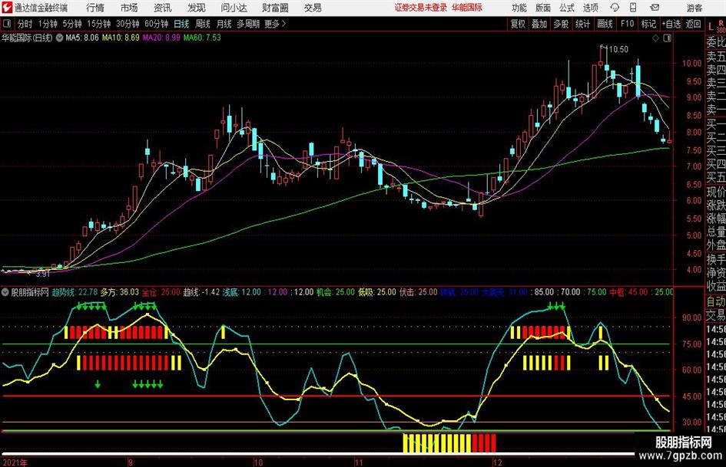Image resolution: width=726 pixels, height=467 pixels.
Task: Click the MA20: 8.99 indicator value
Action: (x=161, y=38)
